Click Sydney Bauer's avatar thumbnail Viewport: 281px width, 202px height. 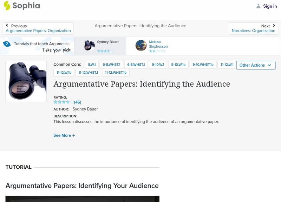(89, 46)
